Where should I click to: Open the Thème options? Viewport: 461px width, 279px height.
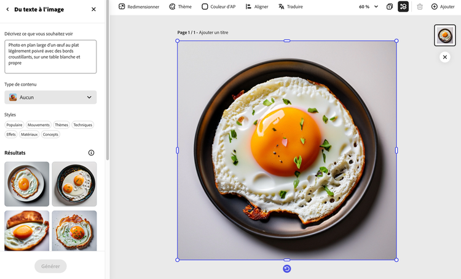(181, 7)
